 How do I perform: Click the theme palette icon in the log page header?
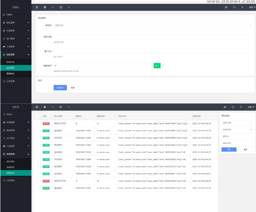[225, 107]
